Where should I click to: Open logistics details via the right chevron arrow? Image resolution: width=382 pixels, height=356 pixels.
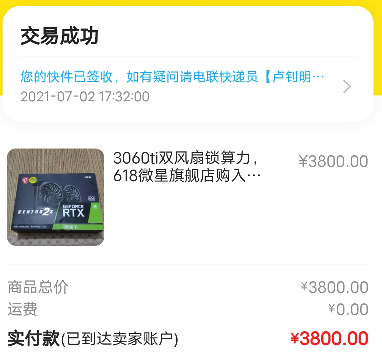coord(347,87)
